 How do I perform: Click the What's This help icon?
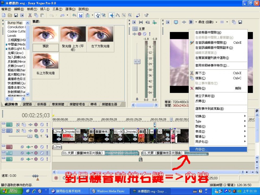(146, 15)
